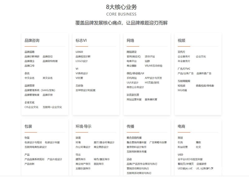The width and height of the screenshot is (249, 177).
Task: Click 站群 in the 网络 card
Action: pos(147,61)
